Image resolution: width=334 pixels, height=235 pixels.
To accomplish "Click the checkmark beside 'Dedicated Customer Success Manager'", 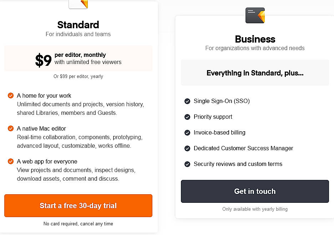I will (x=187, y=148).
